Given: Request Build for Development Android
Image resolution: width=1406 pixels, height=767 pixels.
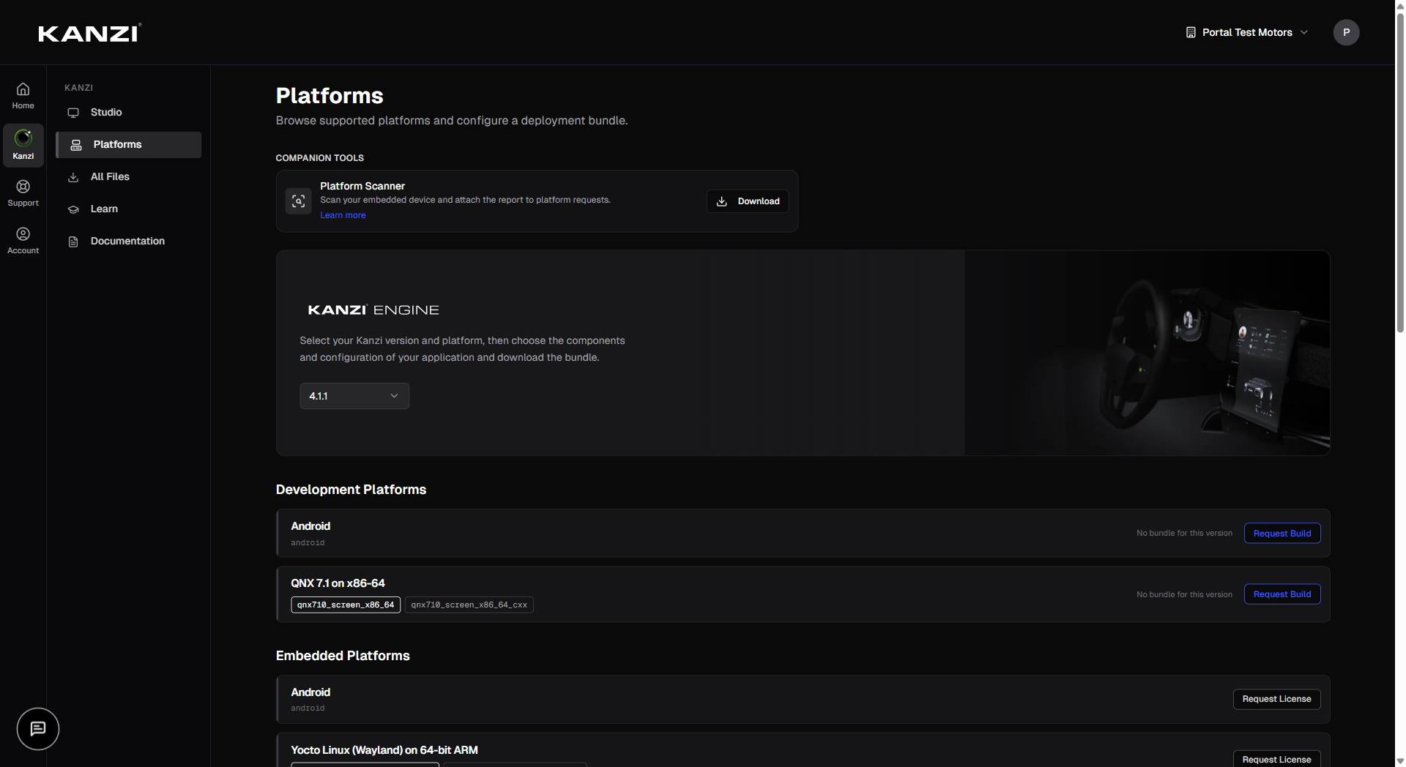Looking at the screenshot, I should coord(1282,534).
